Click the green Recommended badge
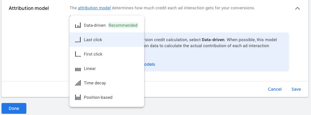Viewport: 311px width, 115px height. (x=123, y=25)
